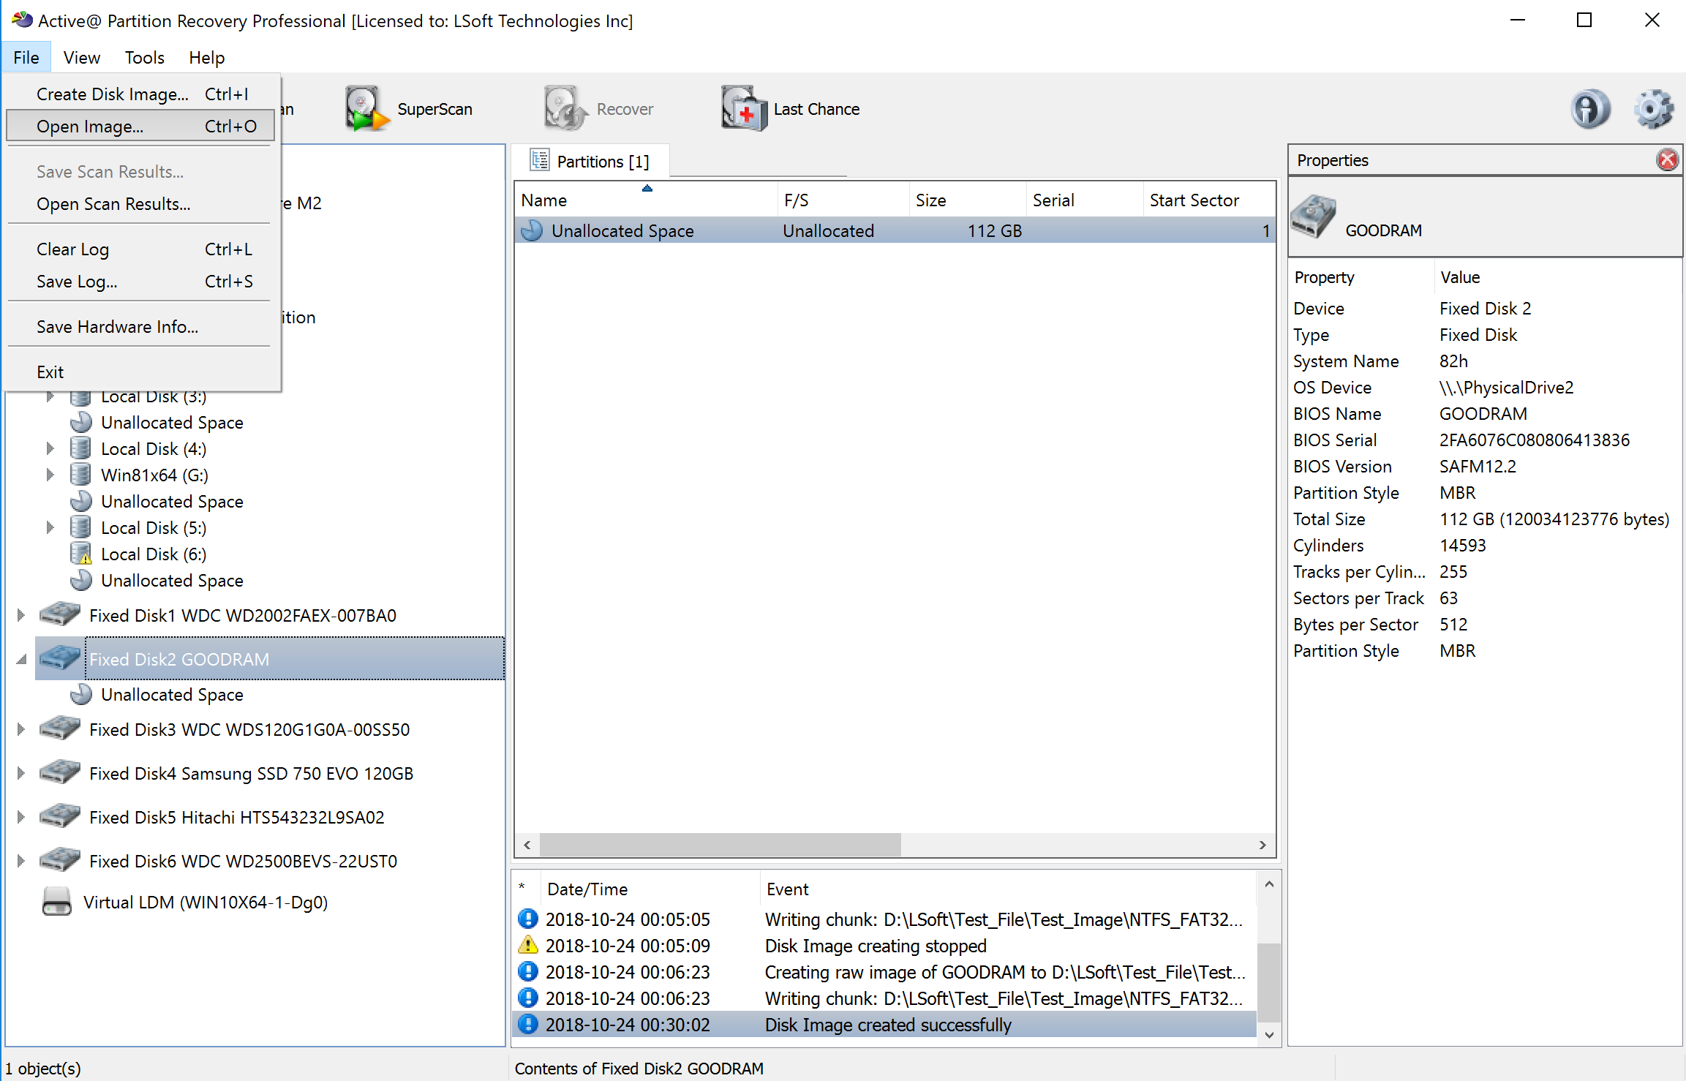Screen dimensions: 1686x1081
Task: Choose Open Image... from File menu
Action: coord(89,126)
